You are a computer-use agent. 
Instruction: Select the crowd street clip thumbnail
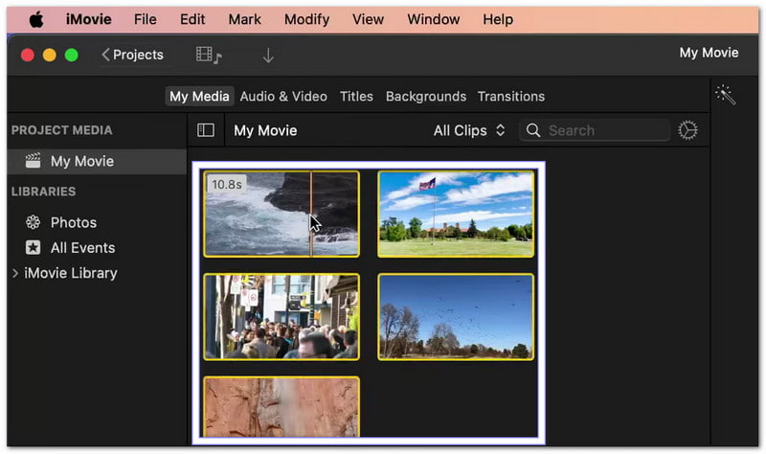coord(282,317)
